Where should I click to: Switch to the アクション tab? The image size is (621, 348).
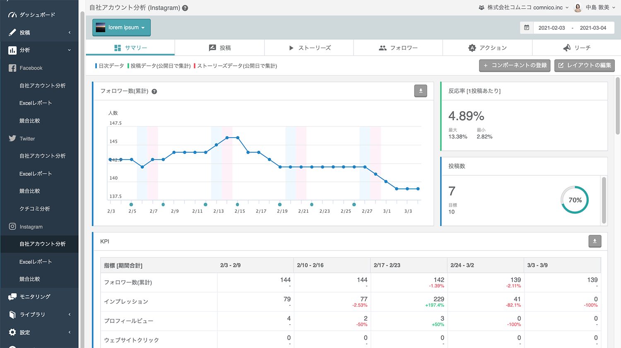(x=488, y=48)
